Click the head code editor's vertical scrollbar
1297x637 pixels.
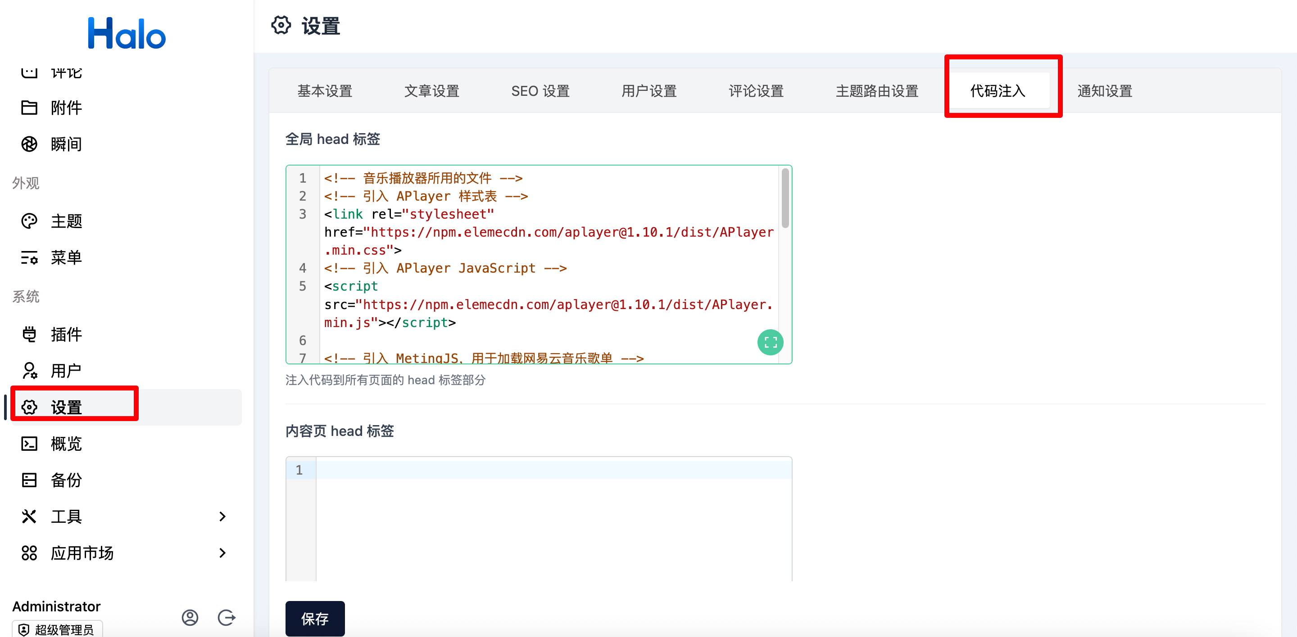pos(785,198)
